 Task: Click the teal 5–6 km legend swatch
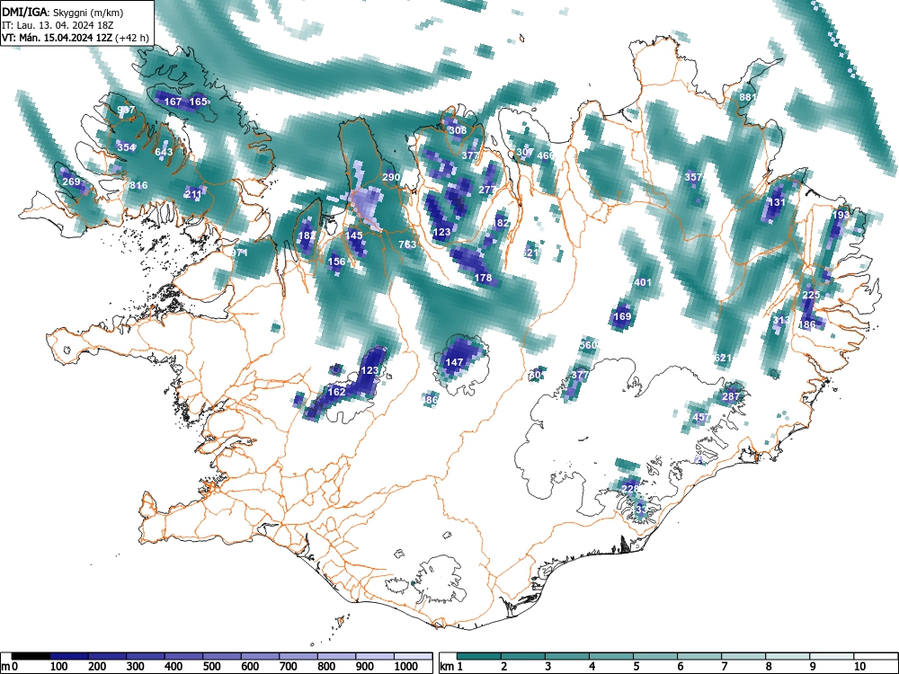pyautogui.click(x=656, y=656)
